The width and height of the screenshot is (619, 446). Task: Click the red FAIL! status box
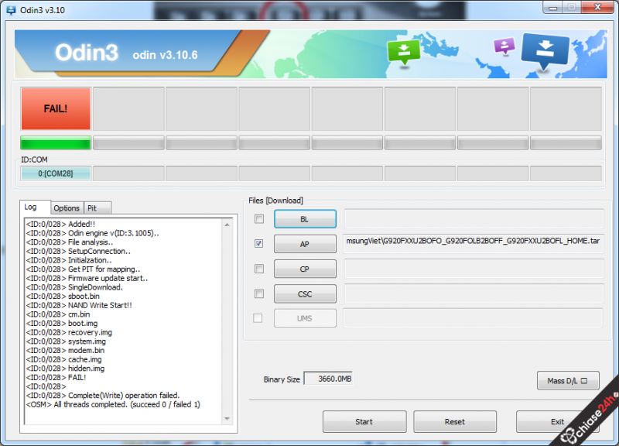point(56,108)
